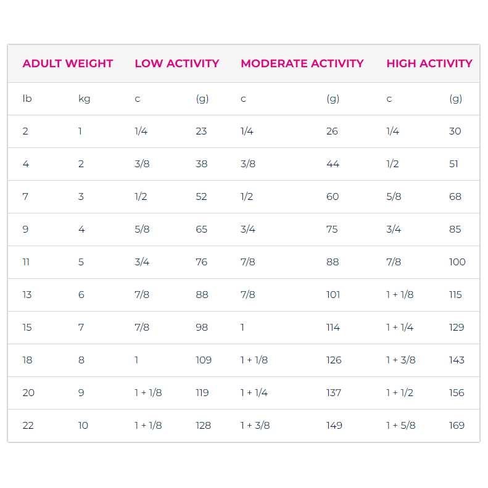Click the 114 grams moderate activity value

pos(333,327)
